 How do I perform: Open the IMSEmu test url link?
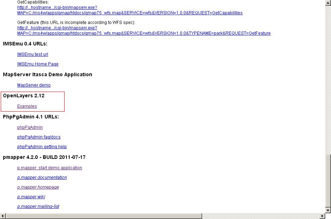tap(33, 54)
